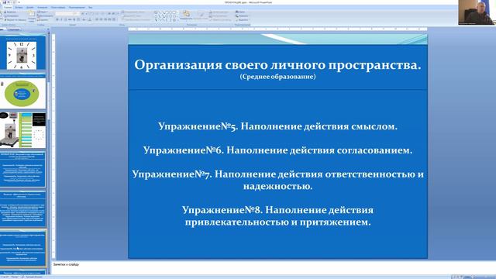This screenshot has height=279, width=496.
Task: Open the Главная ribbon tab
Action: click(8, 7)
